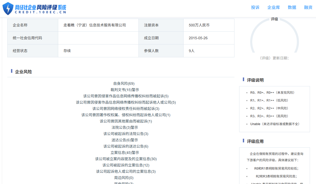Screen dimensions: 316x184
Task: Click the 统一社会信用代码 table label
Action: 27,38
